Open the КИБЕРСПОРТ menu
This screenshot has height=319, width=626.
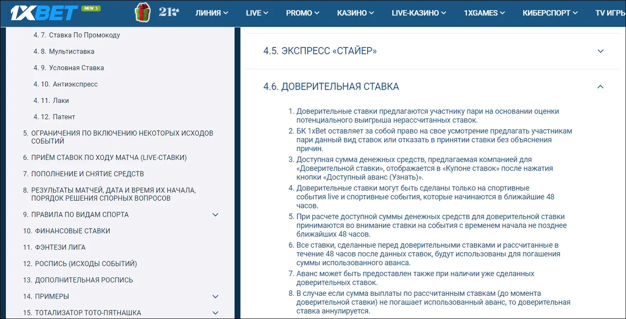pyautogui.click(x=550, y=13)
